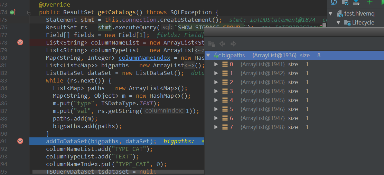Click the columnNameIndex underlined variable
The height and width of the screenshot is (175, 384).
(x=144, y=58)
